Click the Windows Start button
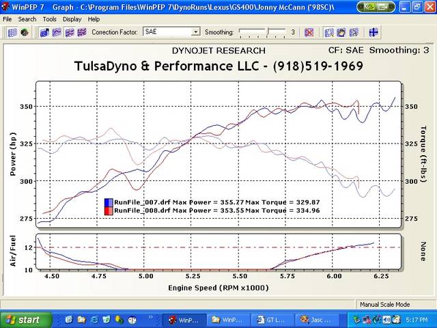This screenshot has width=437, height=328. (24, 319)
